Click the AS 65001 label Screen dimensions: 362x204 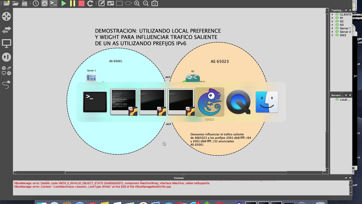(116, 61)
